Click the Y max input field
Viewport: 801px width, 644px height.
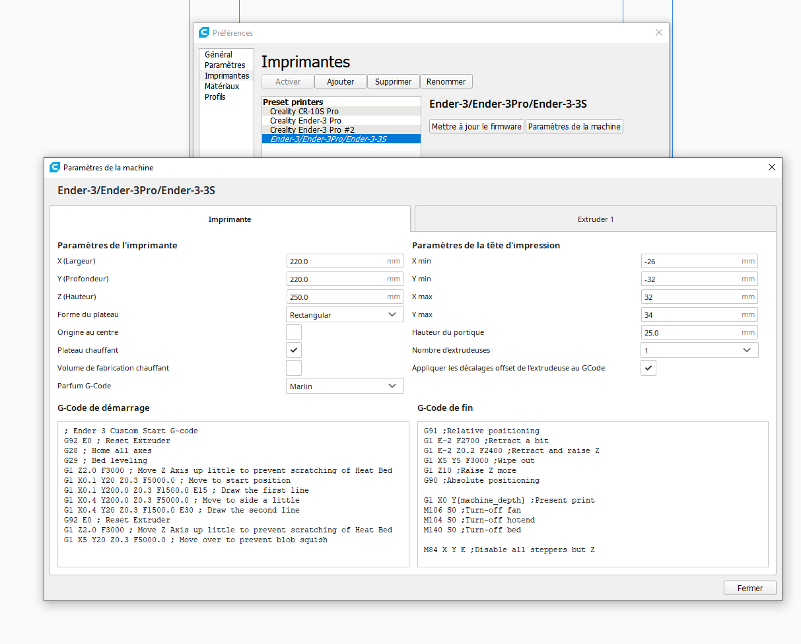(x=699, y=314)
